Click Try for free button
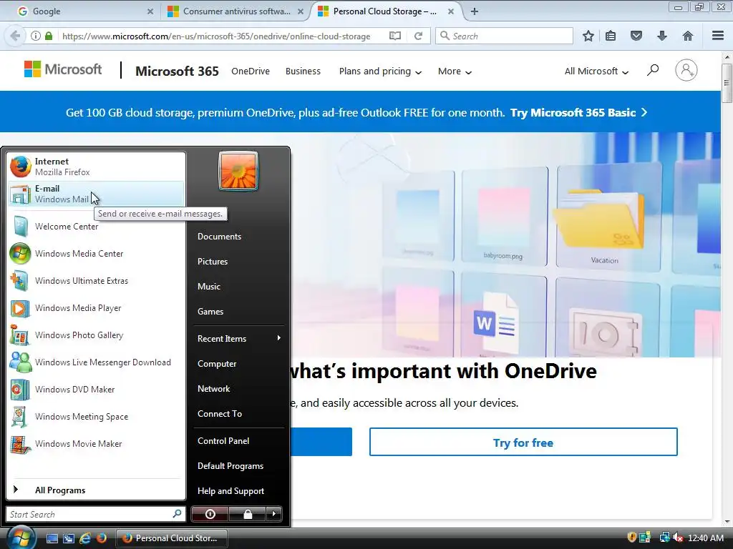Viewport: 733px width, 549px height. click(523, 442)
